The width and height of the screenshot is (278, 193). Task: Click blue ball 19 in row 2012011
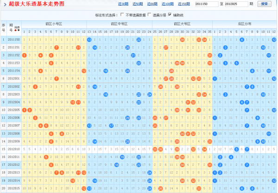pyautogui.click(x=122, y=157)
